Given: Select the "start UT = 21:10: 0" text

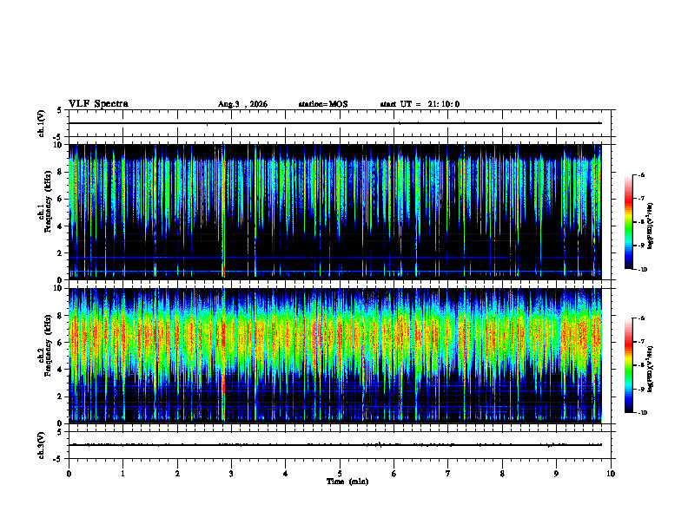Looking at the screenshot, I should [420, 104].
